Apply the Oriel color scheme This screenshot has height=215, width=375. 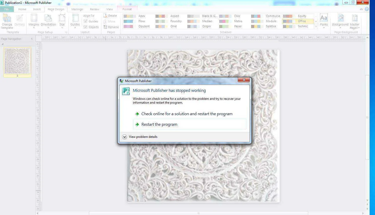point(170,26)
